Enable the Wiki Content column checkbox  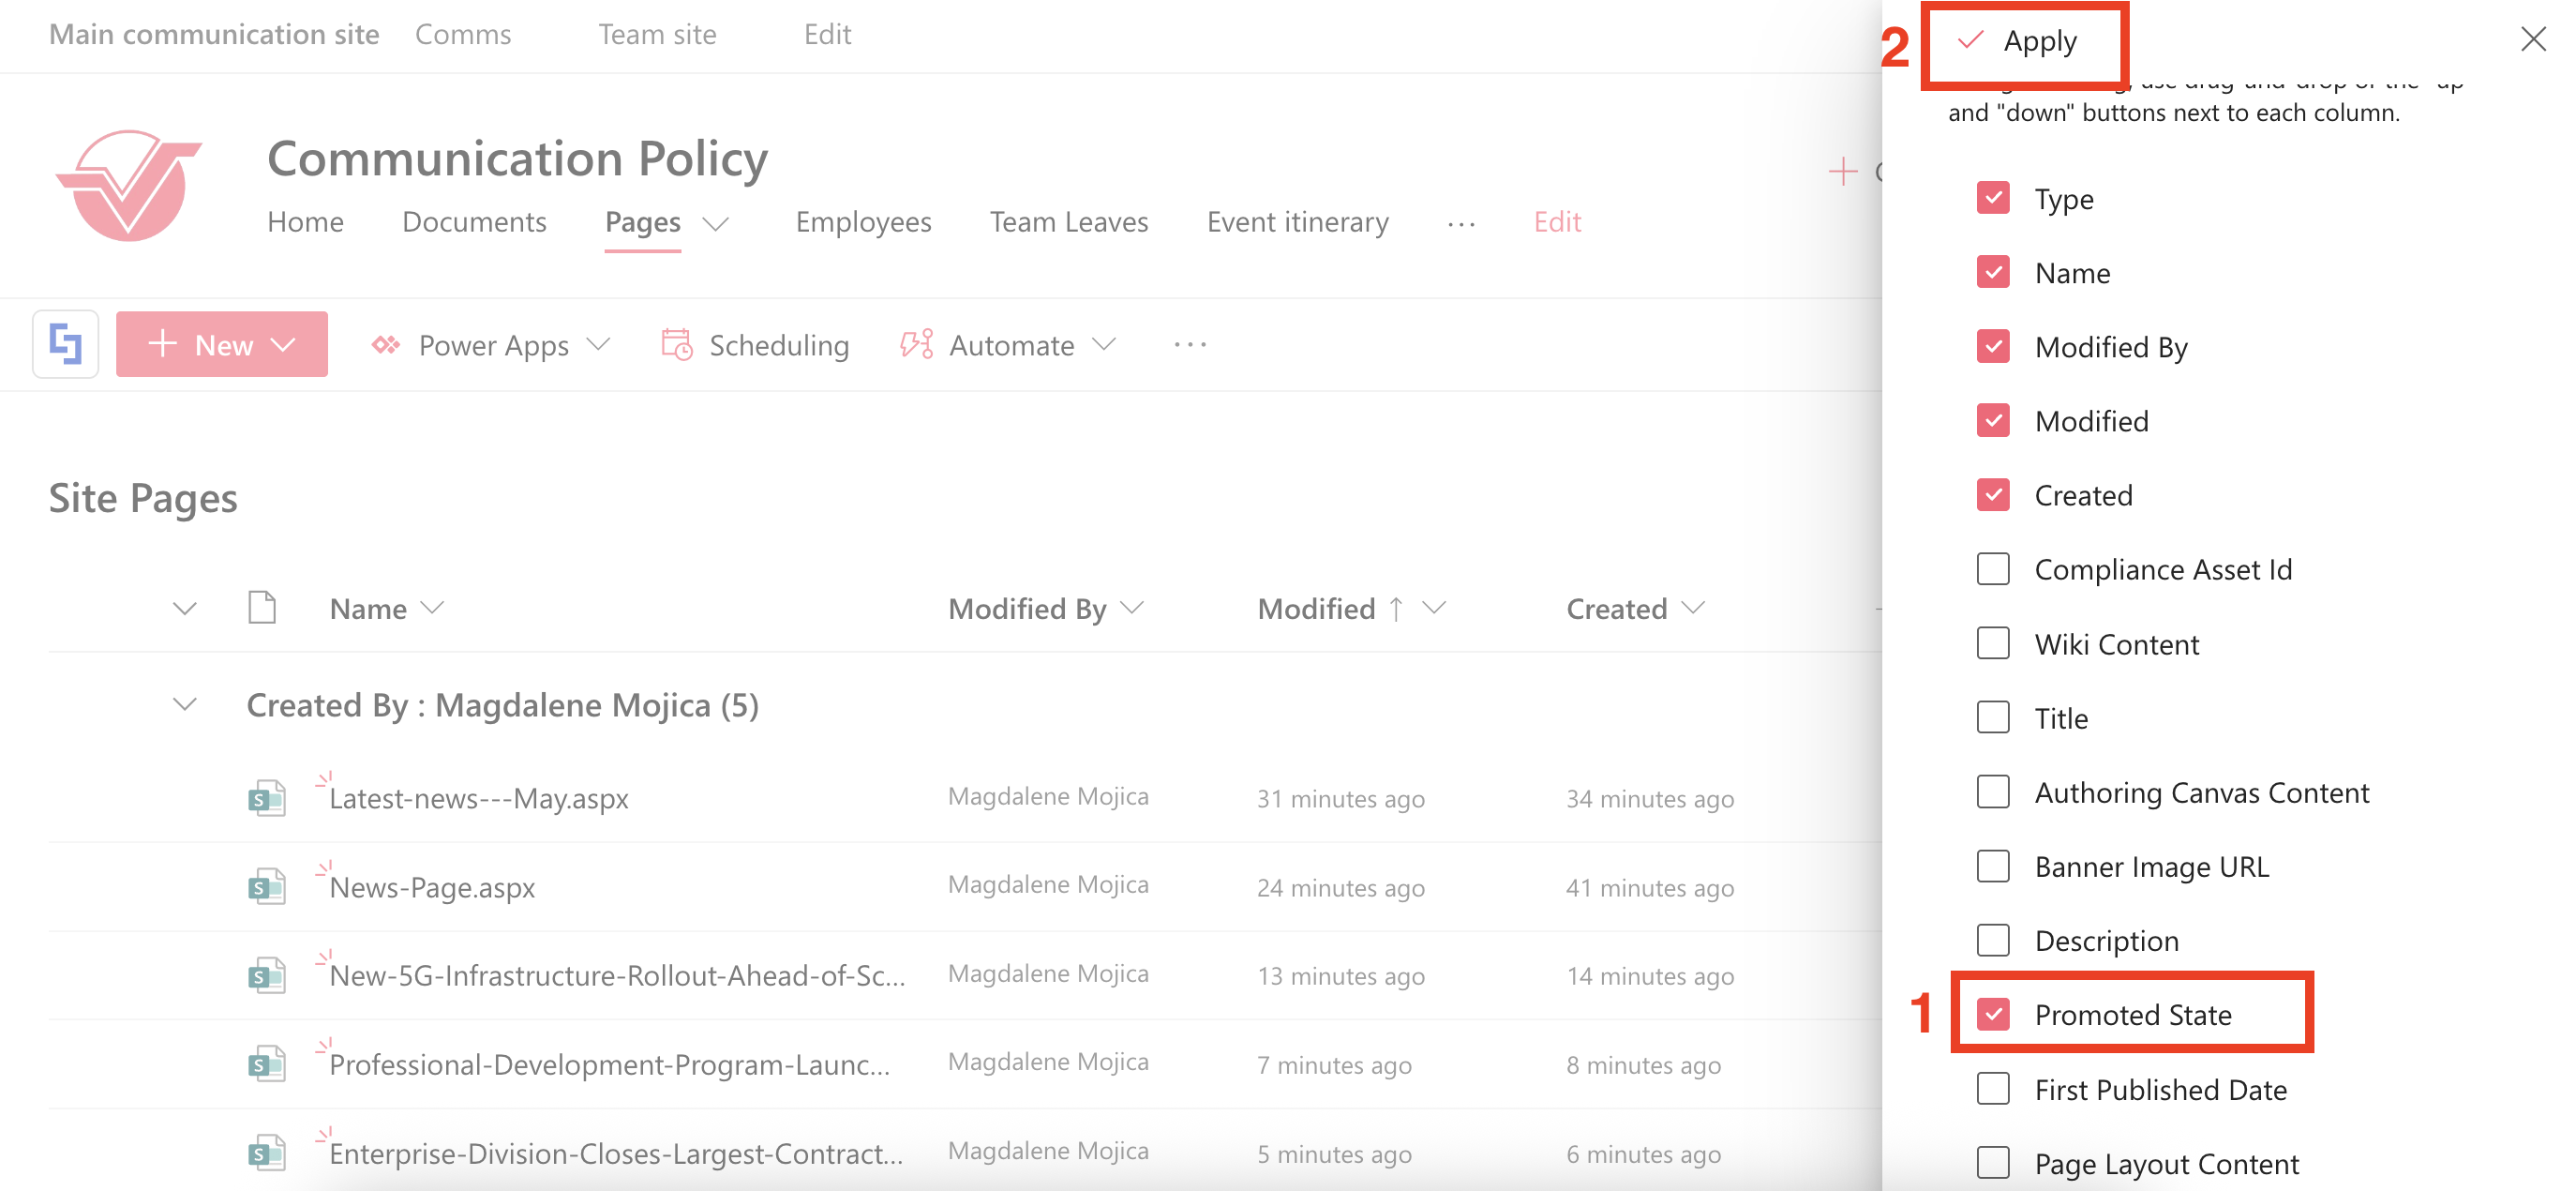[1993, 644]
